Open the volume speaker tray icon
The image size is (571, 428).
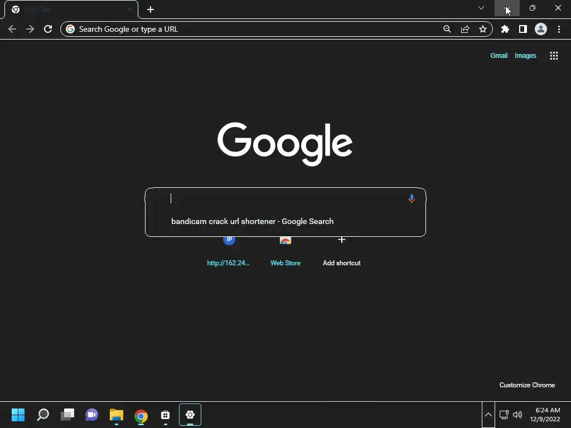pyautogui.click(x=517, y=415)
